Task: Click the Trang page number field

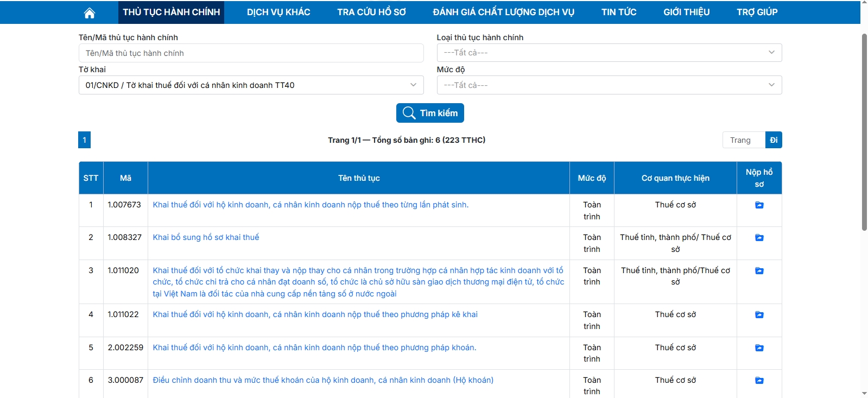Action: [x=744, y=140]
